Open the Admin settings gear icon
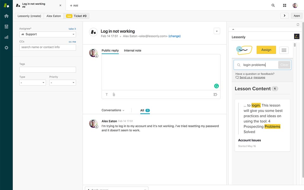The width and height of the screenshot is (304, 190). [x=6, y=48]
